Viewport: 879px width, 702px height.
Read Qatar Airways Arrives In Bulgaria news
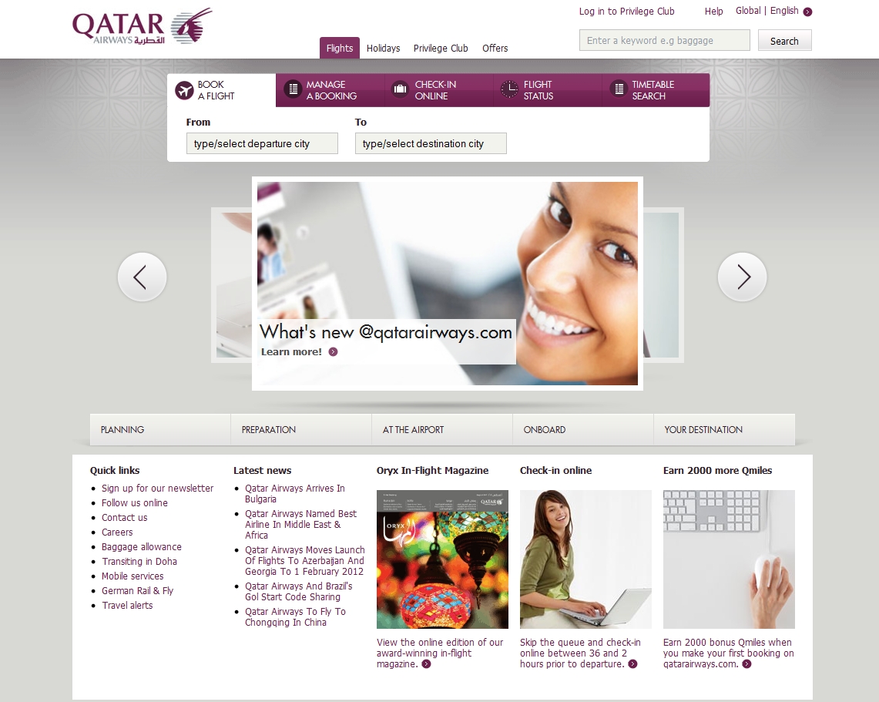(x=295, y=493)
